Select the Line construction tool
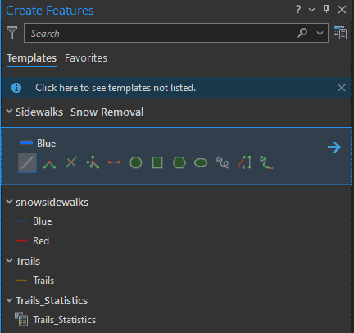The height and width of the screenshot is (333, 354). click(x=27, y=162)
